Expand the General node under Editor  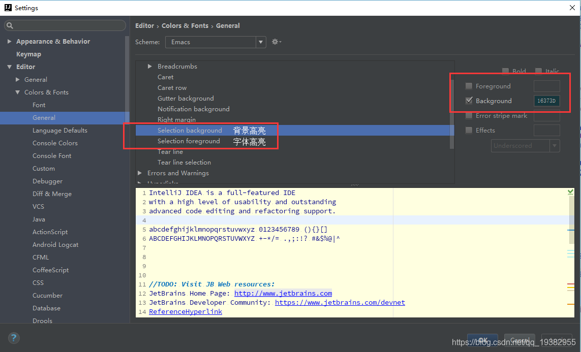point(17,79)
